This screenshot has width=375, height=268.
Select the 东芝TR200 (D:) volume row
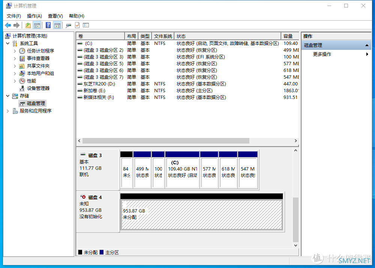click(x=188, y=84)
